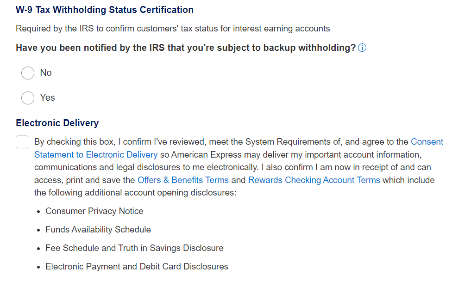
Task: Open Rewards Checking Account Terms link
Action: 314,180
